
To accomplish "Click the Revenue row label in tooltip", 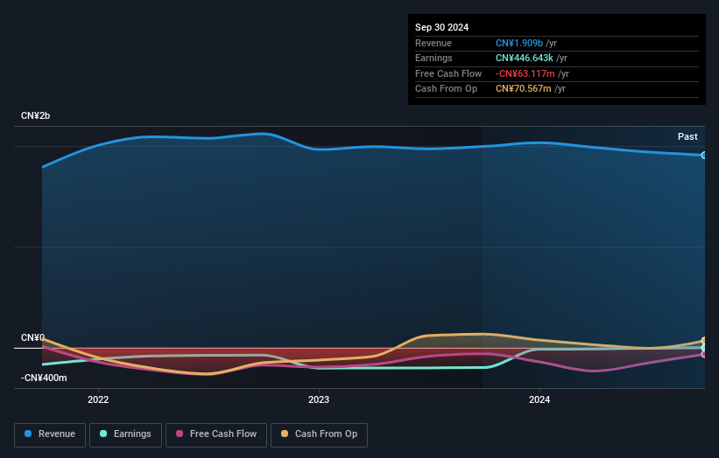I will click(434, 43).
